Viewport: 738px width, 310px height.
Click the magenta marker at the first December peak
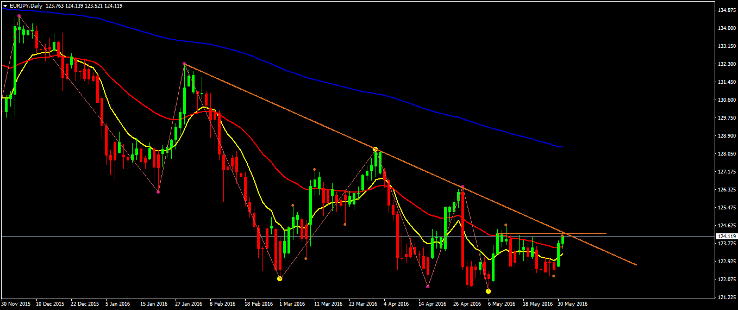pos(19,16)
